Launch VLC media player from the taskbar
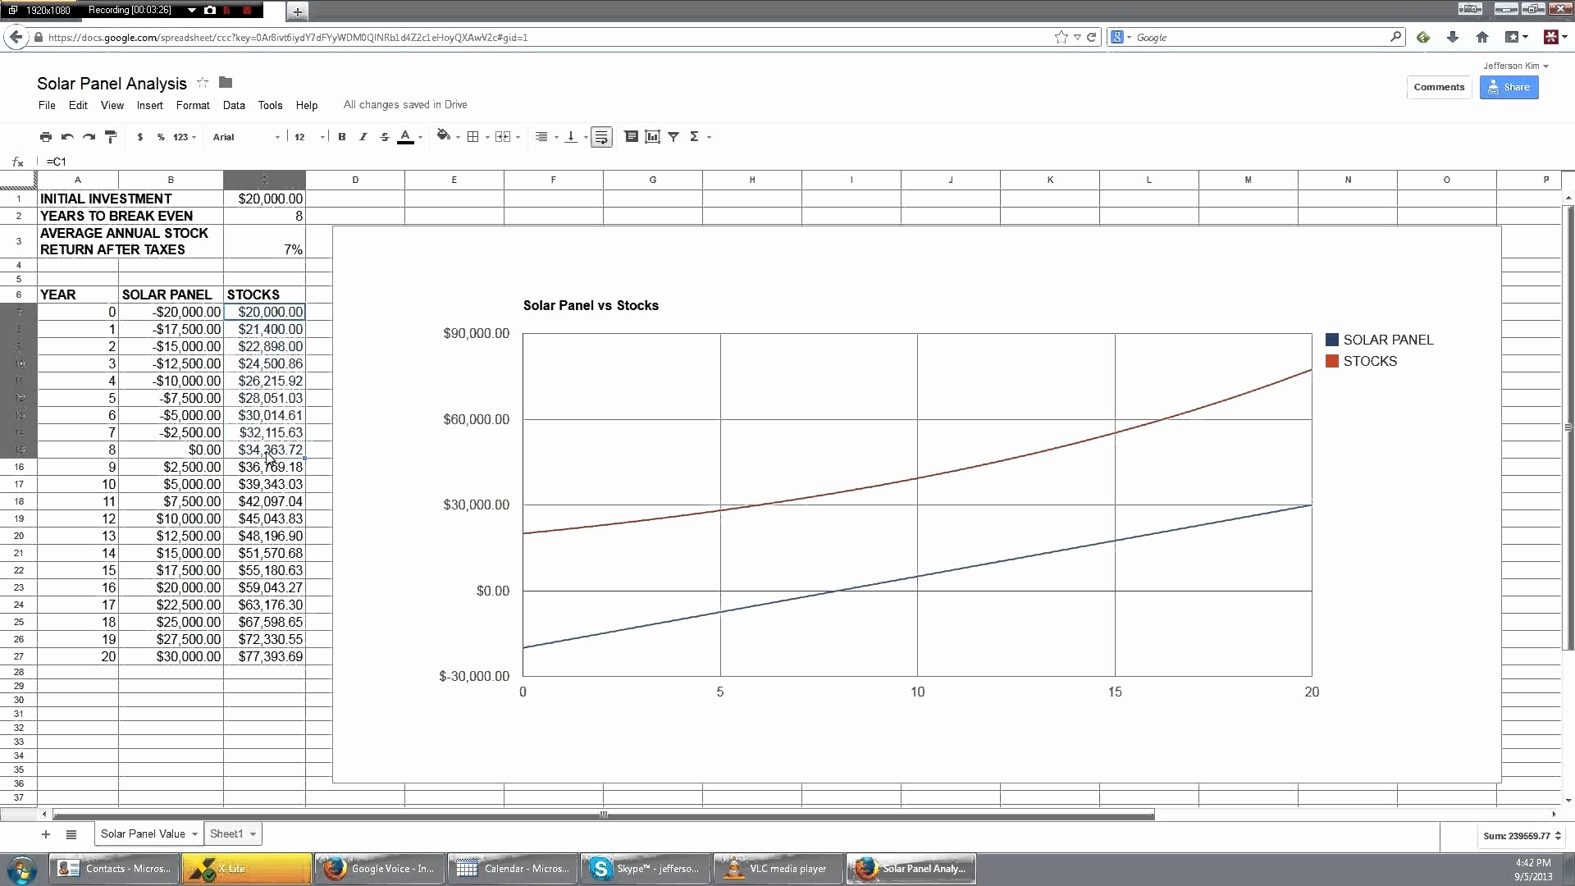Image resolution: width=1575 pixels, height=886 pixels. pos(776,868)
